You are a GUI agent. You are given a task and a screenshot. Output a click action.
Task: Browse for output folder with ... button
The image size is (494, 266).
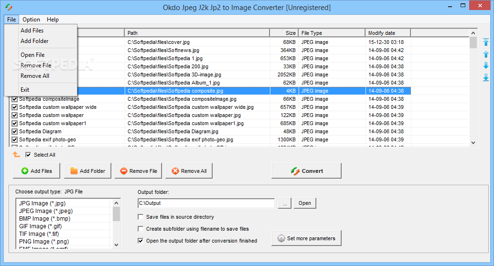point(285,203)
